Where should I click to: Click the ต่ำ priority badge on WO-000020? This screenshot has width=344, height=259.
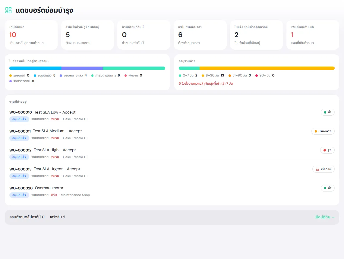pyautogui.click(x=327, y=188)
